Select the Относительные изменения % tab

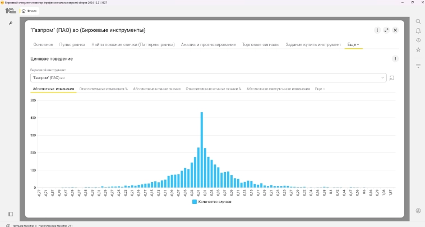tap(104, 89)
